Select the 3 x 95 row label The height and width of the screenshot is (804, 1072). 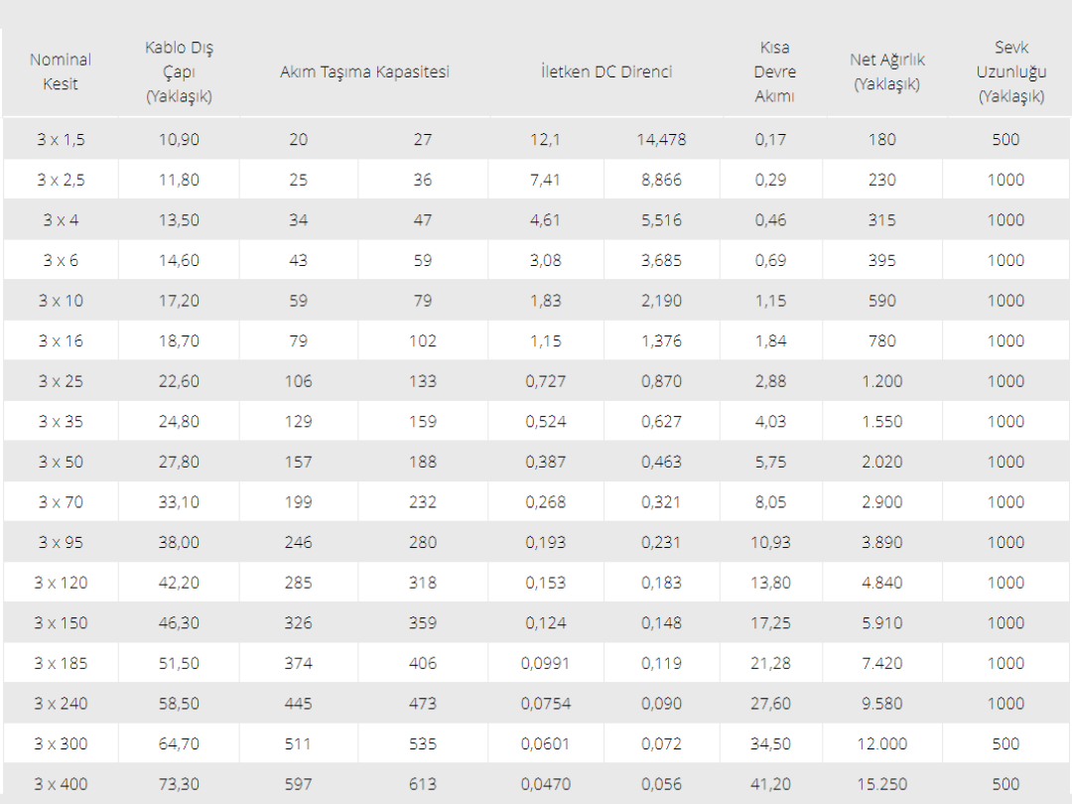pos(61,542)
